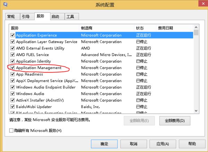Click 已停止 status of App Readiness

point(142,74)
